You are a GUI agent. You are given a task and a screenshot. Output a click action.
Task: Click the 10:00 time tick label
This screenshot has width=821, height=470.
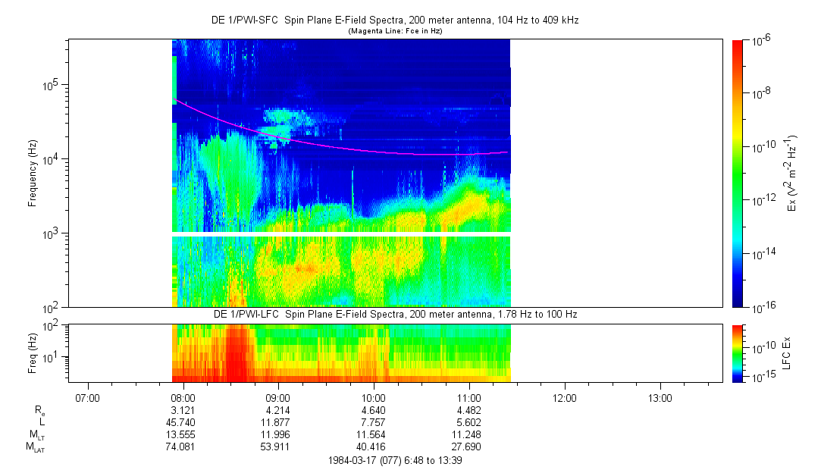coord(373,398)
